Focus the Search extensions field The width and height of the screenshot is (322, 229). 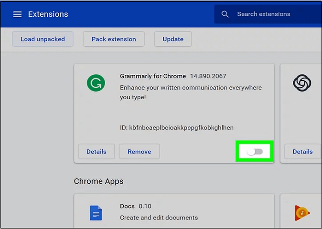pos(272,14)
